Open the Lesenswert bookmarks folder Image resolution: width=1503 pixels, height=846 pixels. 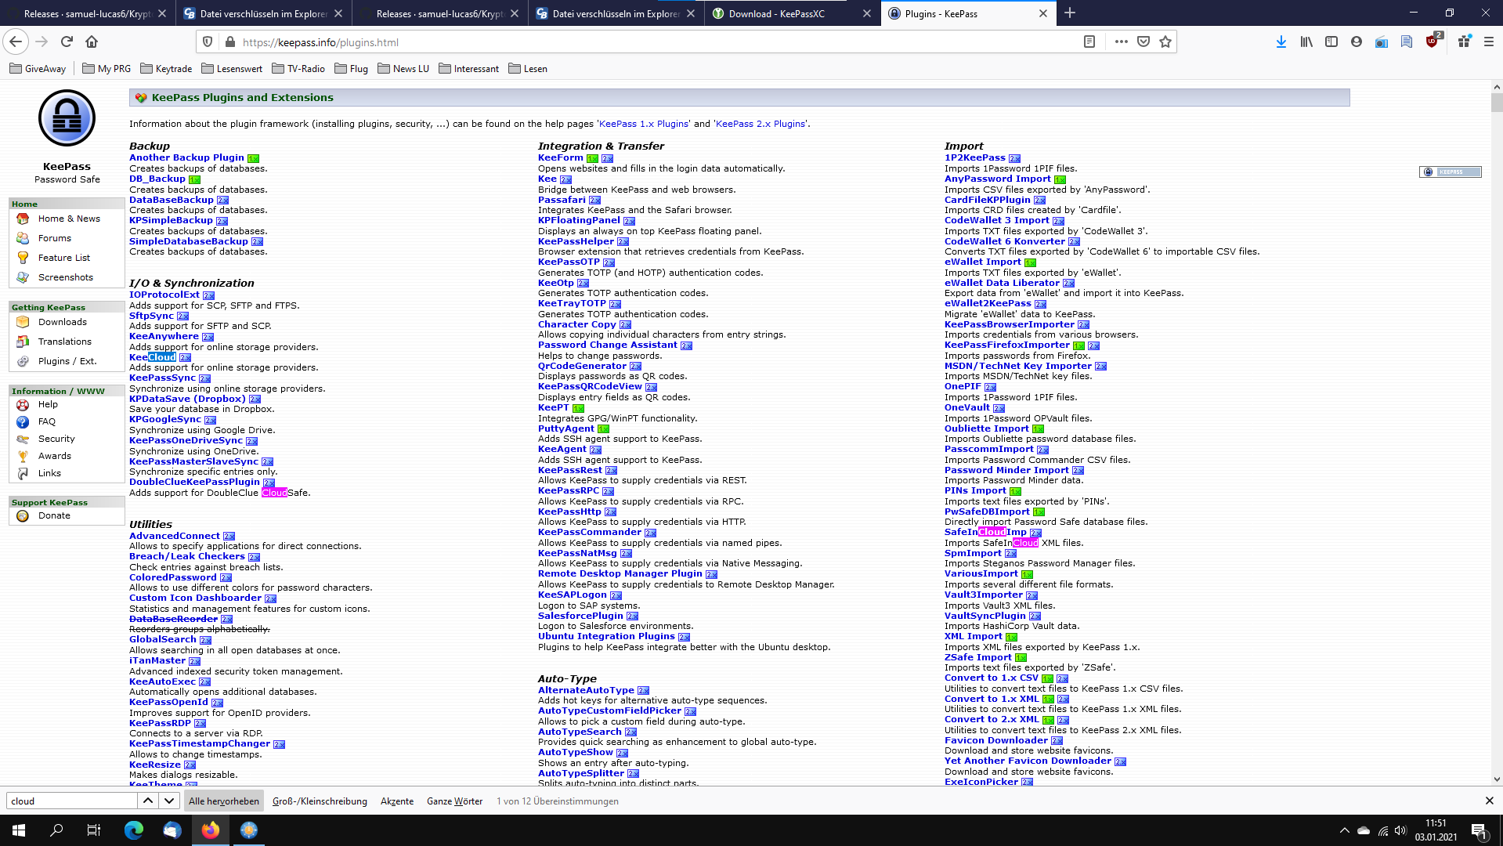point(232,69)
